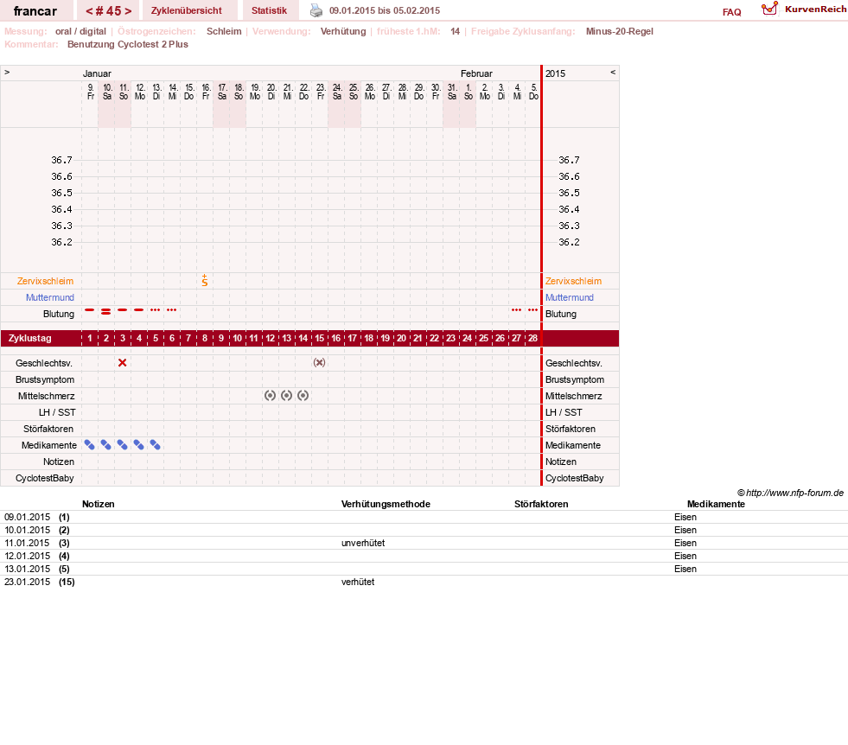Click the Februar month label
Viewport: 848px width, 745px height.
pos(476,73)
